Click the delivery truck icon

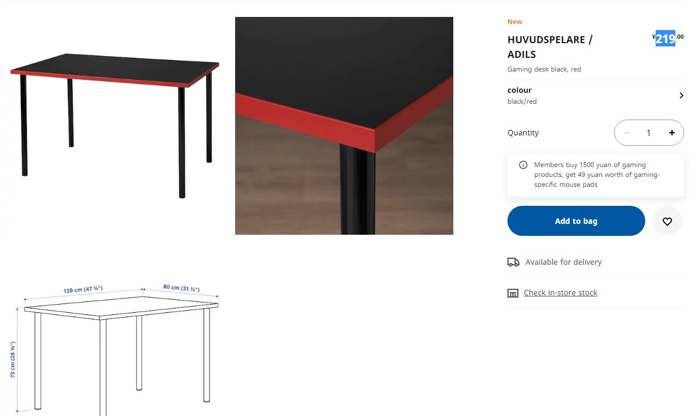tap(513, 262)
